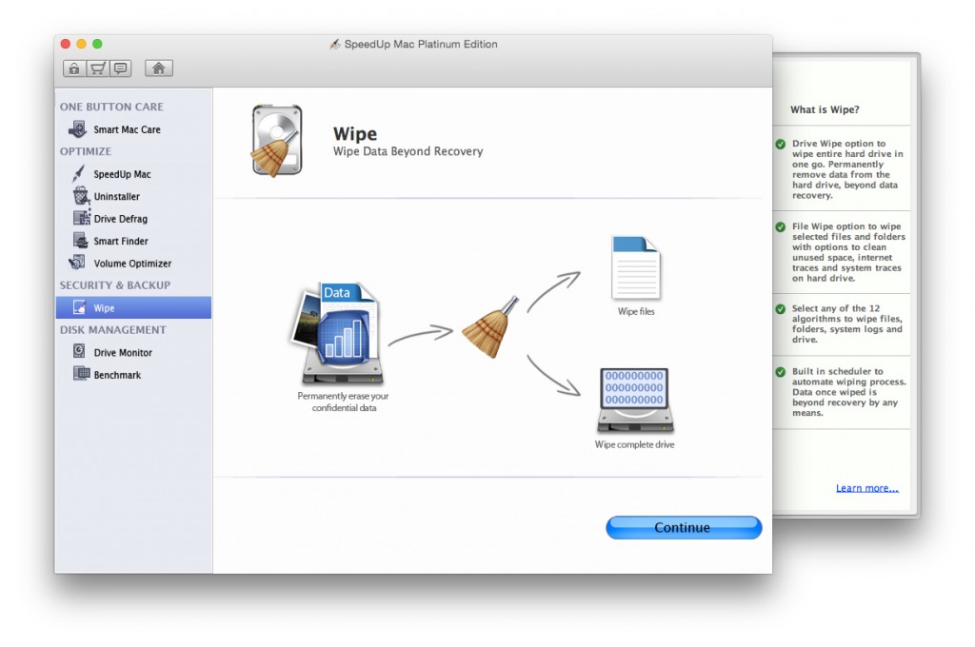The image size is (975, 647).
Task: Select Volume Optimizer in the sidebar
Action: [x=133, y=264]
